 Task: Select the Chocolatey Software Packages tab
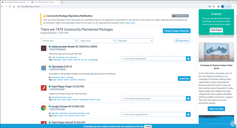[45, 2]
